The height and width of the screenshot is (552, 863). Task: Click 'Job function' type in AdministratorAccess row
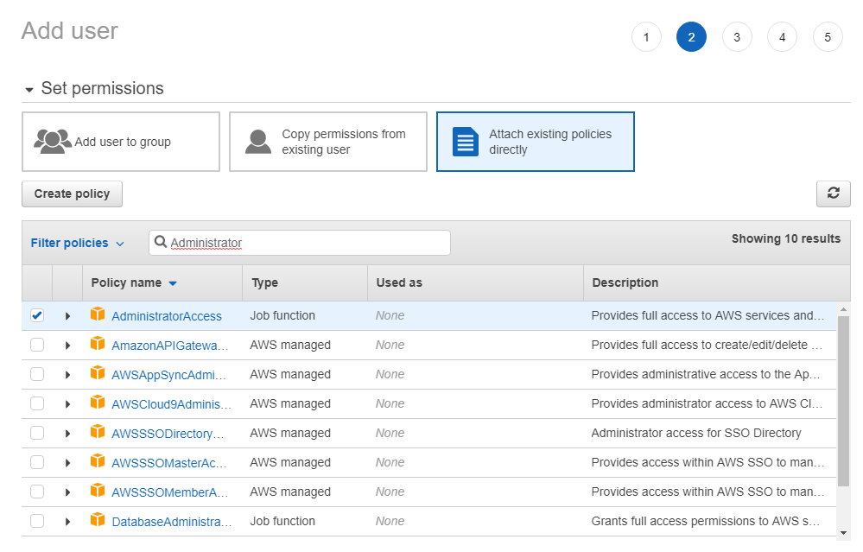pos(282,316)
